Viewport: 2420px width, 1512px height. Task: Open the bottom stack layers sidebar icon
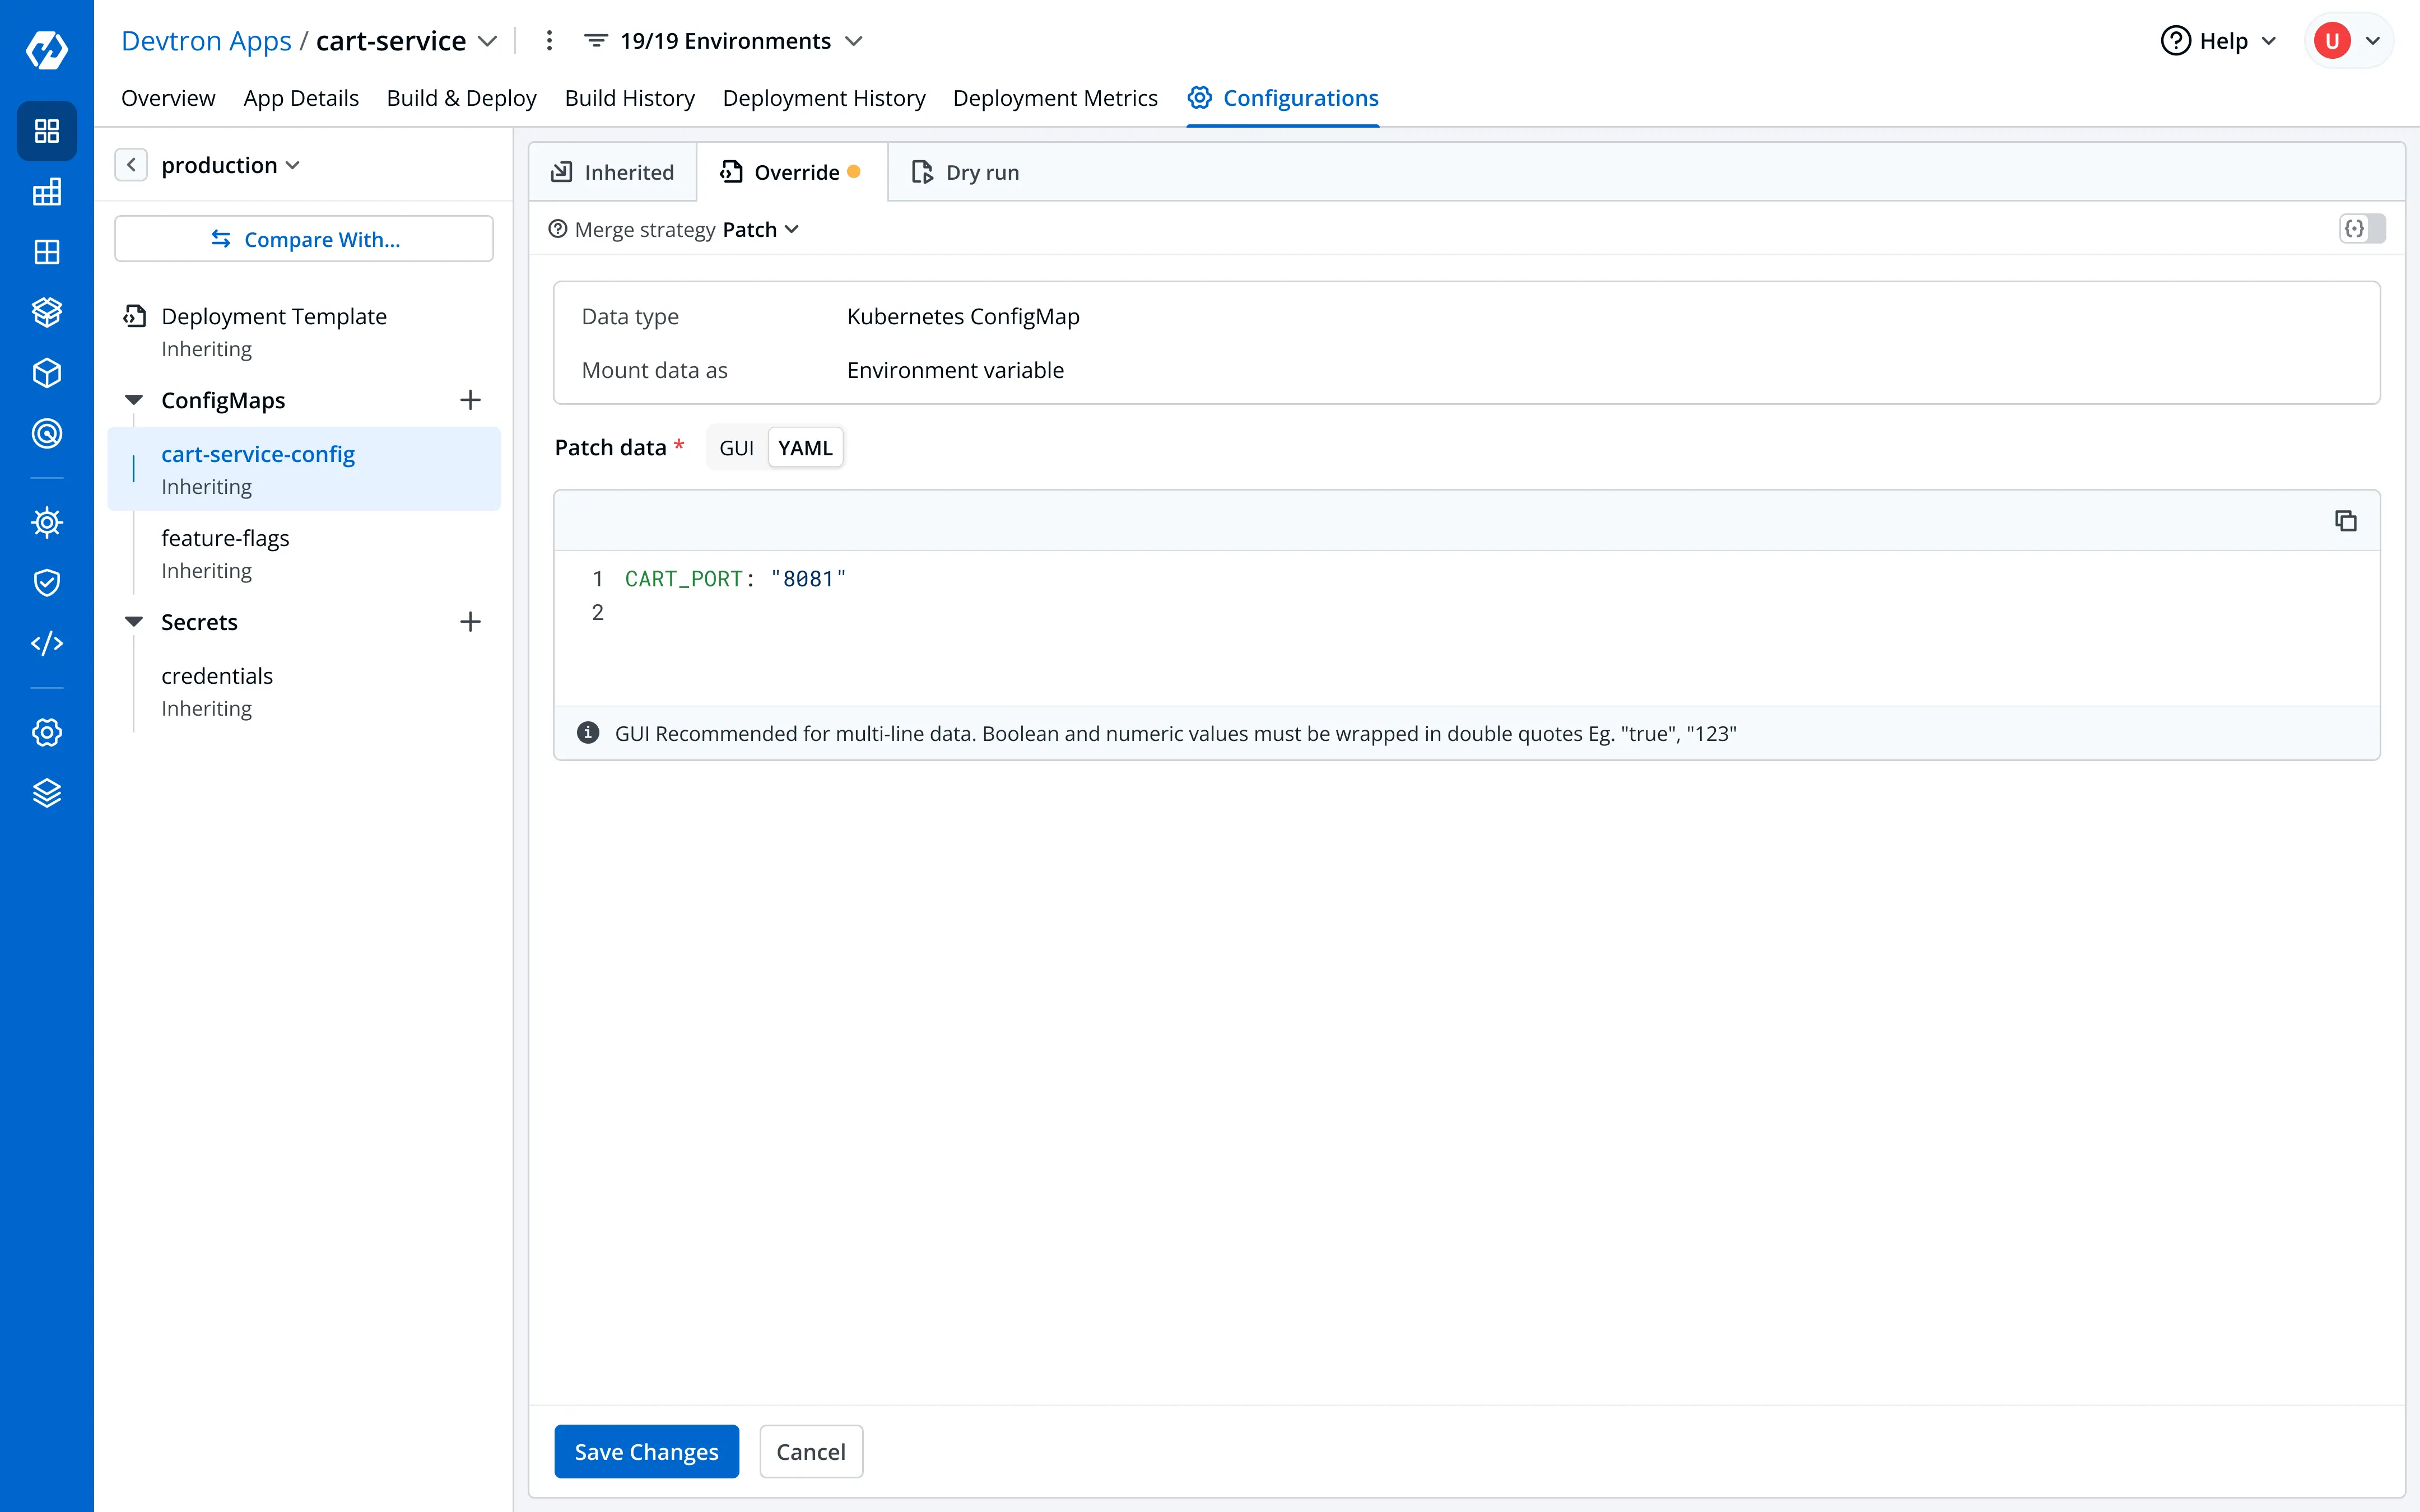coord(47,793)
